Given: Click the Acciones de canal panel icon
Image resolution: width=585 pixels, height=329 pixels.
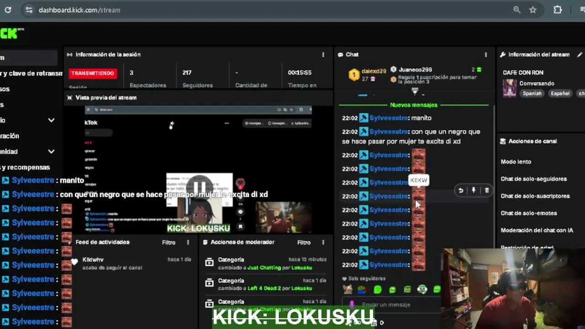Looking at the screenshot, I should click(x=503, y=141).
